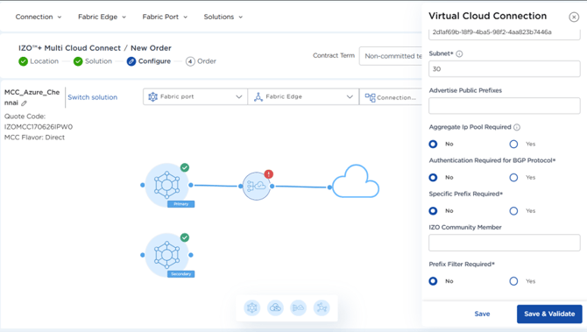Edit the MCC_Azure_Chennai name with pencil icon

click(x=25, y=103)
